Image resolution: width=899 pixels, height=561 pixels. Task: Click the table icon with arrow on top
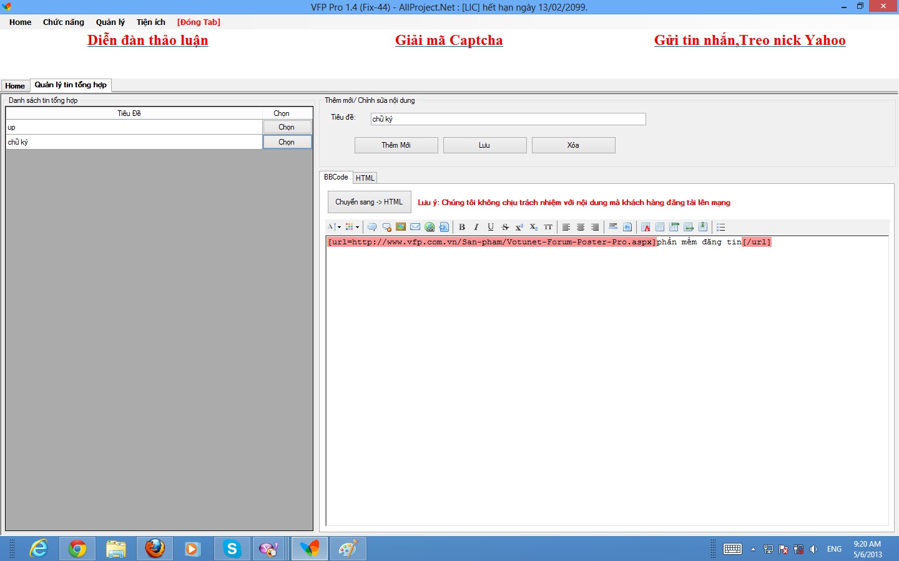[674, 227]
